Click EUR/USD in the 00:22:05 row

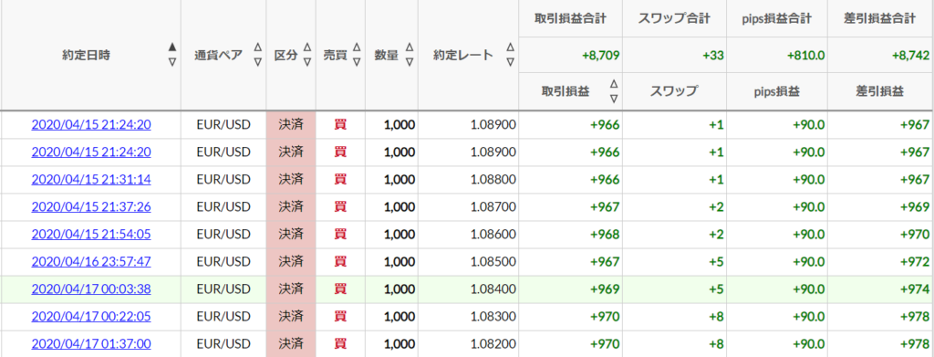coord(223,317)
